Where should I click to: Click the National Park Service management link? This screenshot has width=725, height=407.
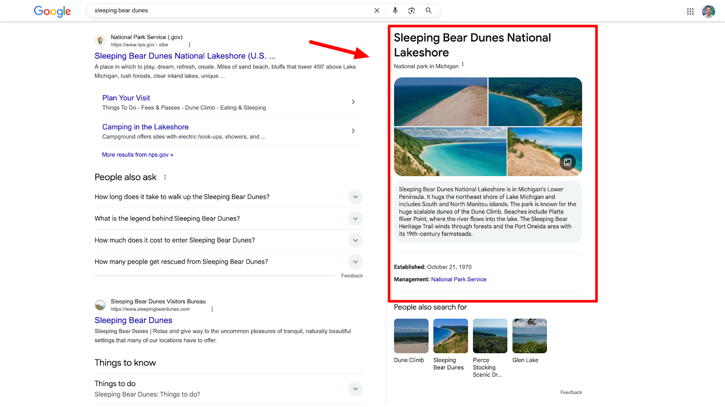tap(459, 279)
